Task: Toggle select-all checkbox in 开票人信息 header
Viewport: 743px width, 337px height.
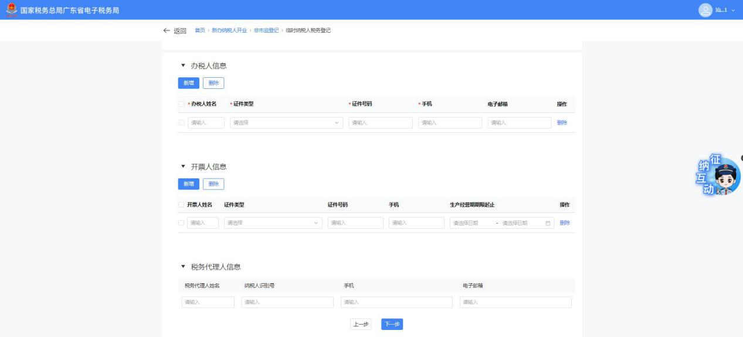Action: click(181, 204)
